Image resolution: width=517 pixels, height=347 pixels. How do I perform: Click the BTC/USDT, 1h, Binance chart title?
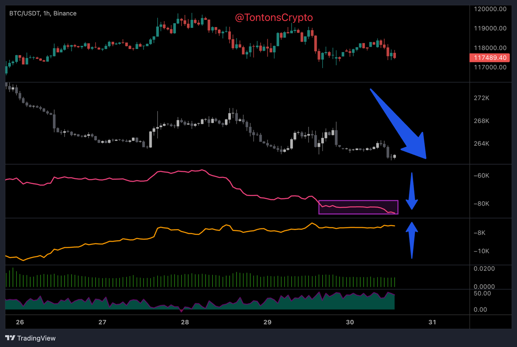43,13
